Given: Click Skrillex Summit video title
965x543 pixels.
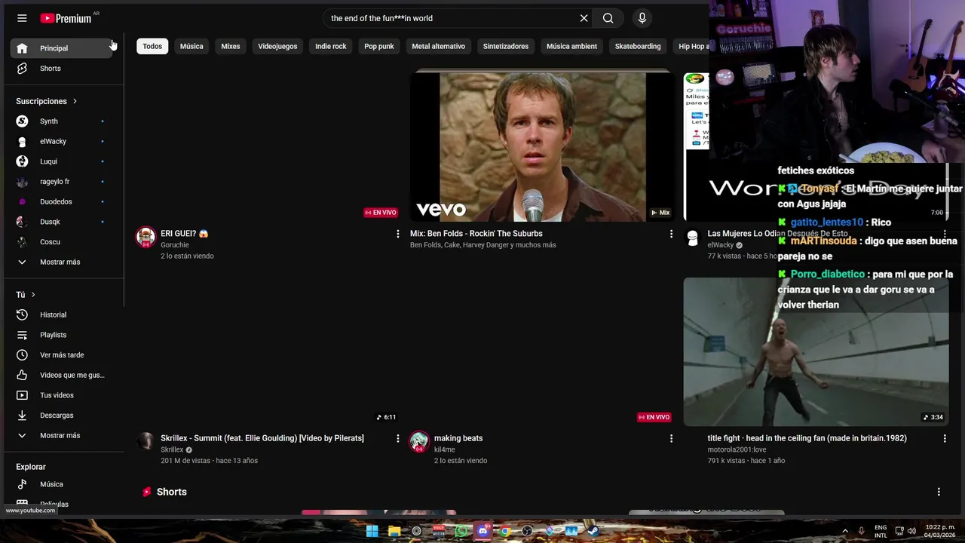Looking at the screenshot, I should coord(262,438).
